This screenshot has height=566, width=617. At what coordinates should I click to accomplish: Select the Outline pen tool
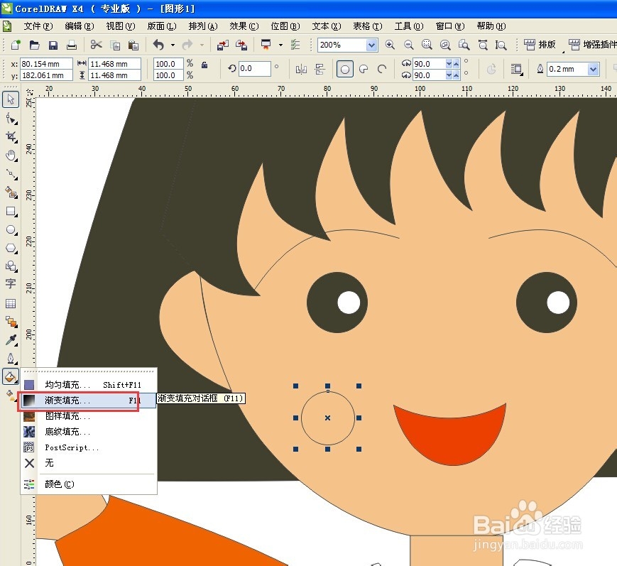tap(11, 359)
